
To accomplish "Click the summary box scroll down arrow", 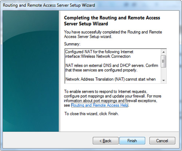I will tap(163, 80).
